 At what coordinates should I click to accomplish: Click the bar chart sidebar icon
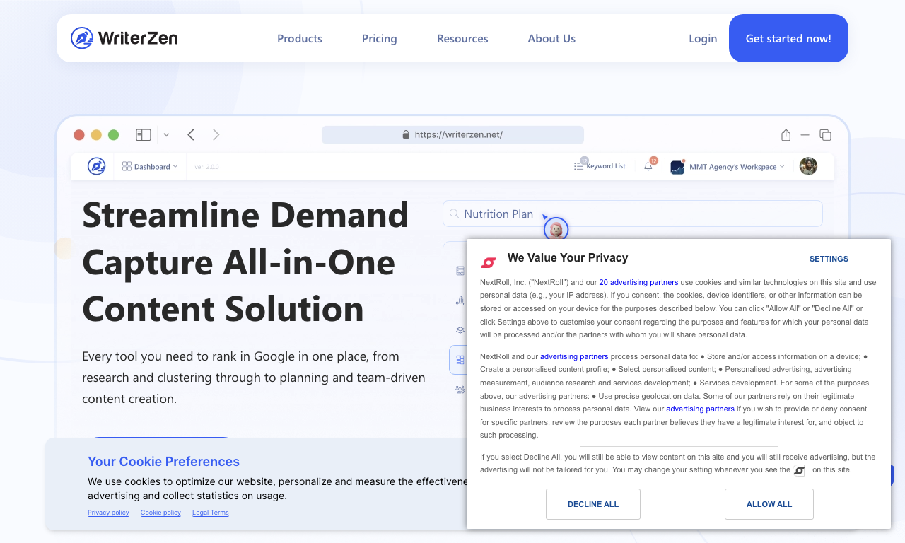(x=460, y=300)
